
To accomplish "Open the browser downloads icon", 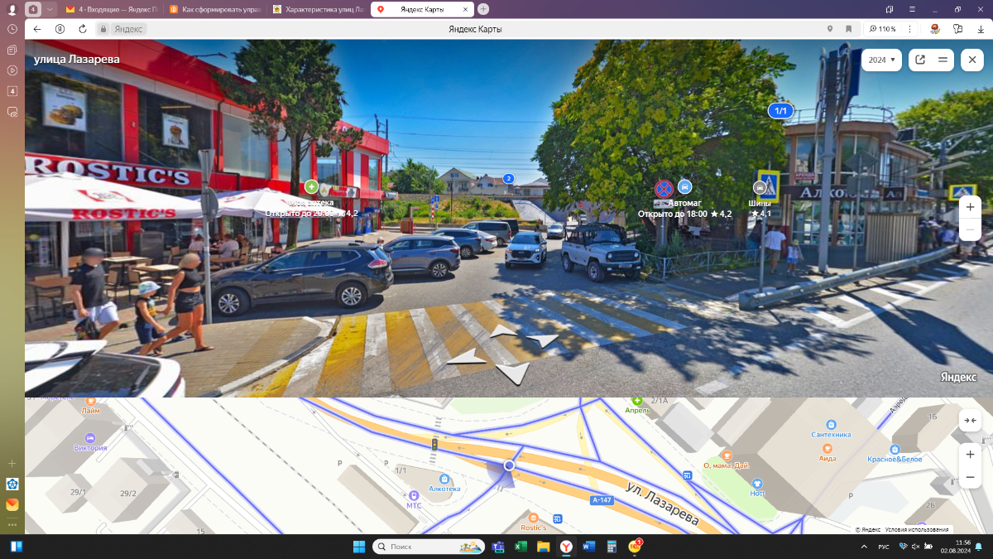I will [980, 29].
